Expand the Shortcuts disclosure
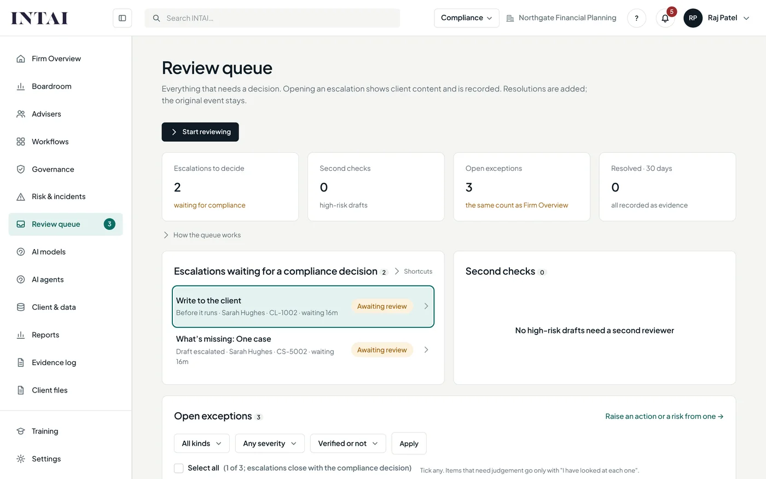The height and width of the screenshot is (479, 766). (x=413, y=272)
